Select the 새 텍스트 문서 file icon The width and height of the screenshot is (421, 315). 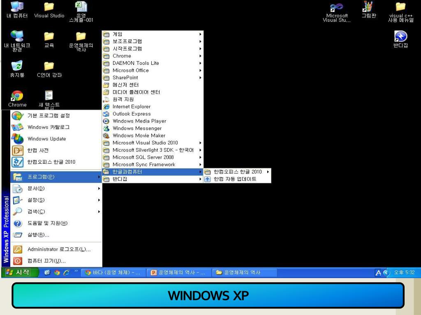49,100
